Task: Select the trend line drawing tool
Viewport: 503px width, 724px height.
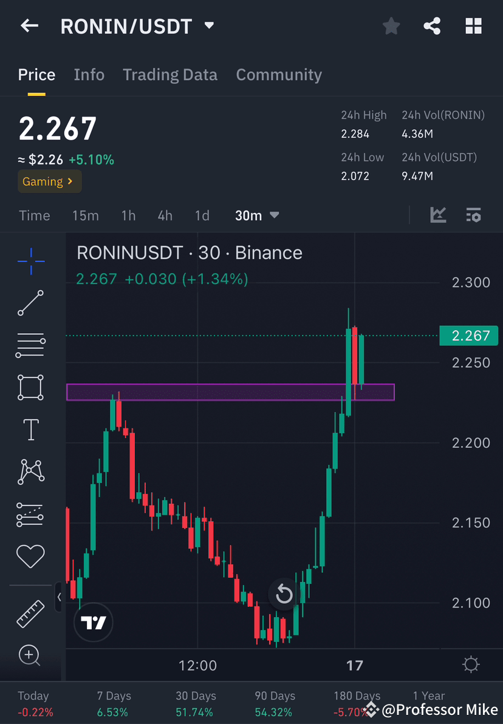Action: coord(30,303)
